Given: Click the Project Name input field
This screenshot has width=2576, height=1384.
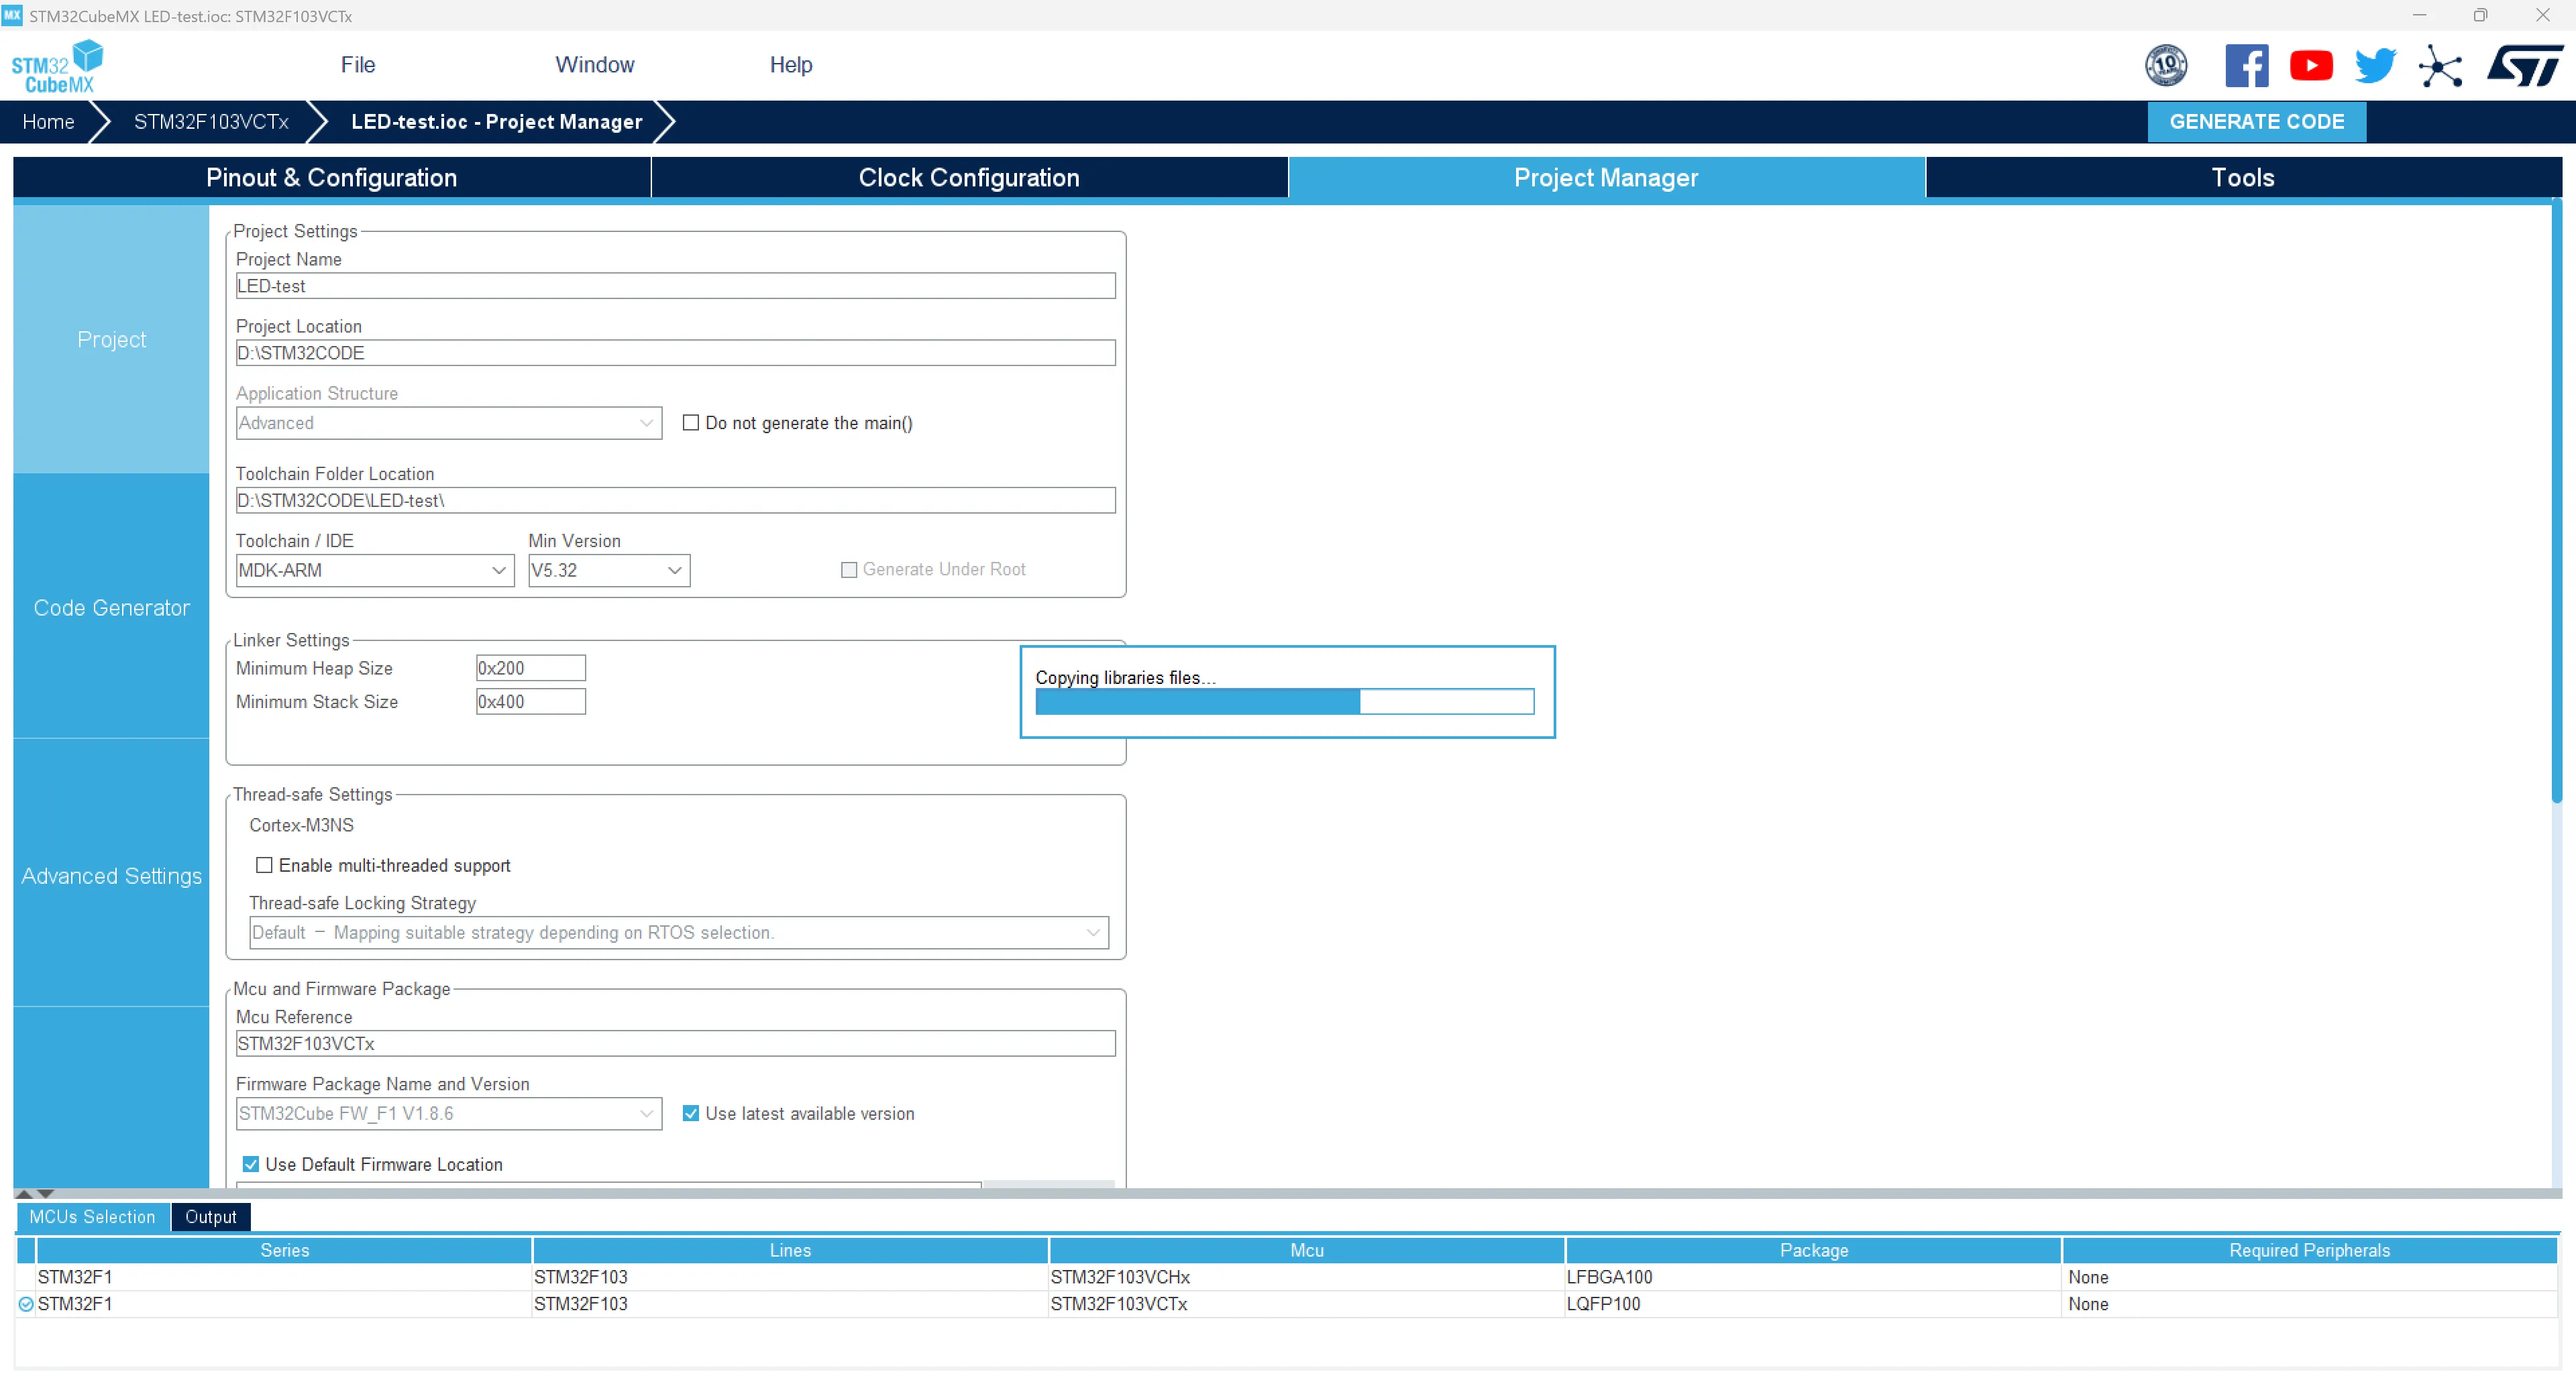Looking at the screenshot, I should click(675, 286).
